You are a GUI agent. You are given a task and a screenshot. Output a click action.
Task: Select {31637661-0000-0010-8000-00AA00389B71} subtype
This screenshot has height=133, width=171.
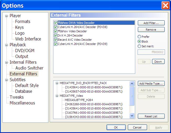click(x=94, y=113)
